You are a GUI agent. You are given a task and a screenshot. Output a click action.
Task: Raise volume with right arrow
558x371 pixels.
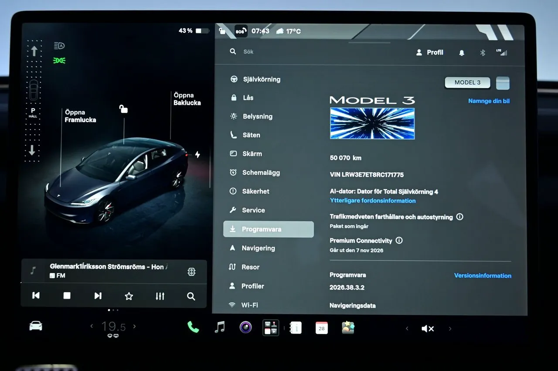pos(450,329)
